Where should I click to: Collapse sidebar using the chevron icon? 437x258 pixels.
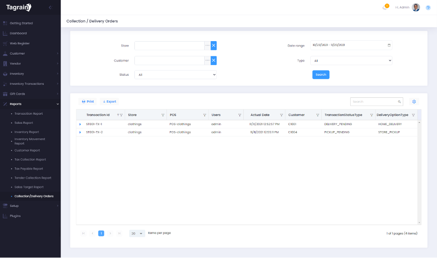click(x=50, y=7)
